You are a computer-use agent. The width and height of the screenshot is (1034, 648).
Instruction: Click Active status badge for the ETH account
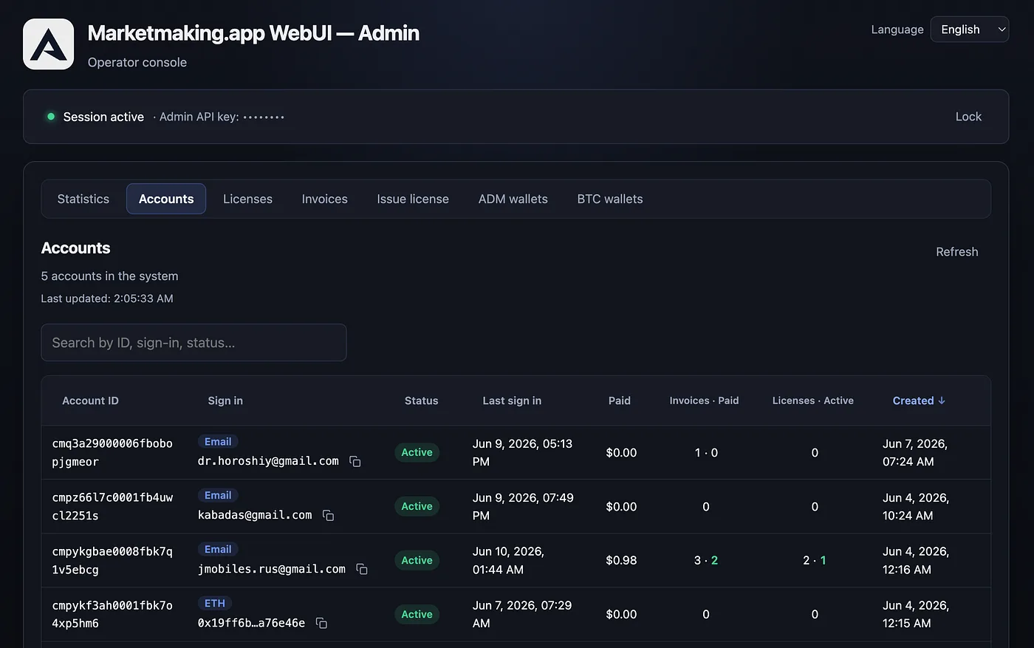[417, 614]
